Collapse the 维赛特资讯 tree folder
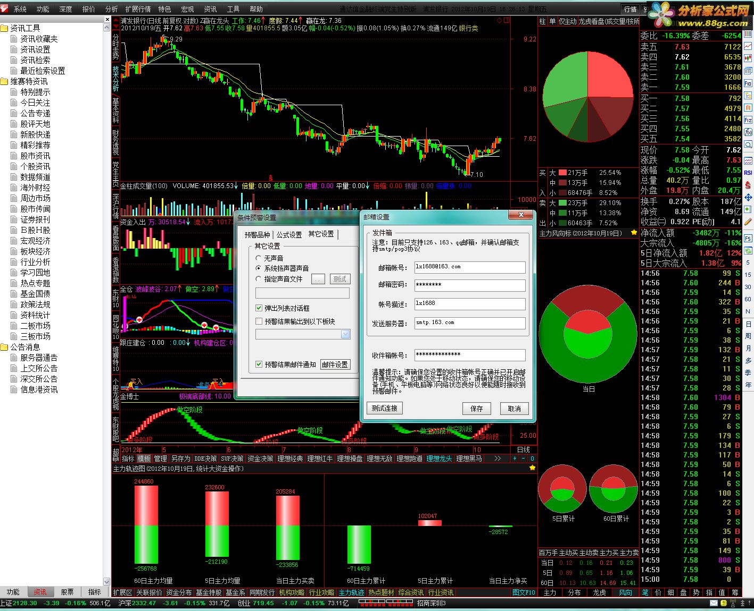 (4, 81)
